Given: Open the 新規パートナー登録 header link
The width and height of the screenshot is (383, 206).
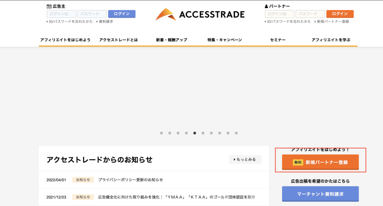Looking at the screenshot, I should (x=332, y=21).
